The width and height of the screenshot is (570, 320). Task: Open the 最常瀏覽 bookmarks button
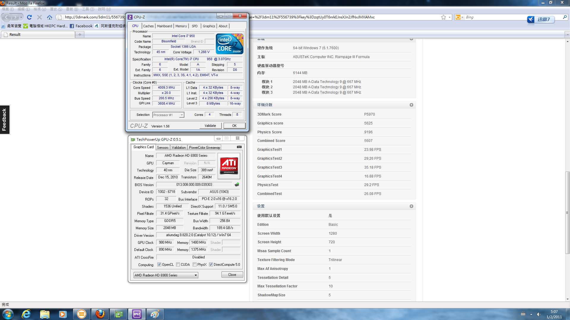pos(11,26)
